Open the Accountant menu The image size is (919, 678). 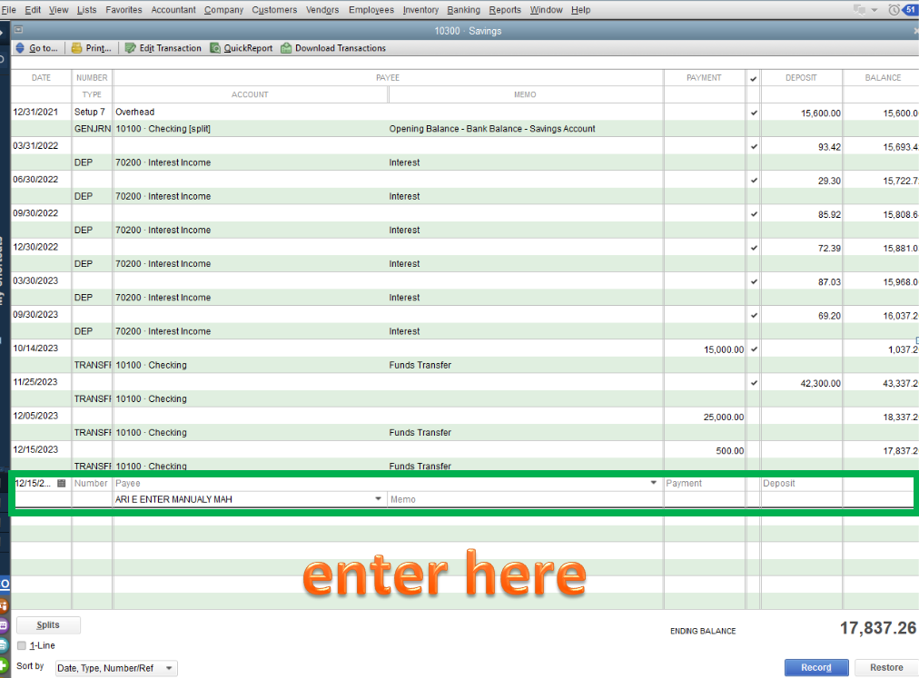(x=173, y=10)
